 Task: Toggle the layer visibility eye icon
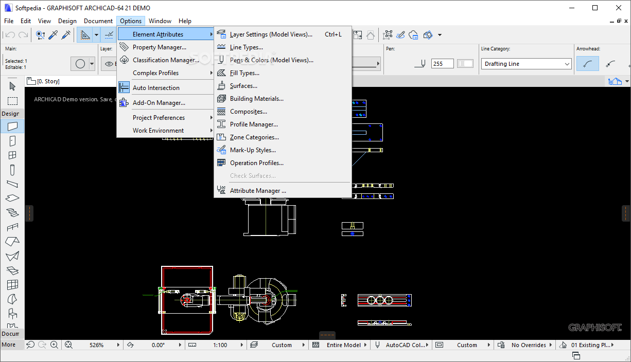click(x=109, y=64)
